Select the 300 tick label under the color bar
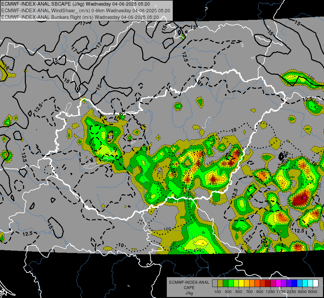The image size is (324, 298). coord(228,292)
